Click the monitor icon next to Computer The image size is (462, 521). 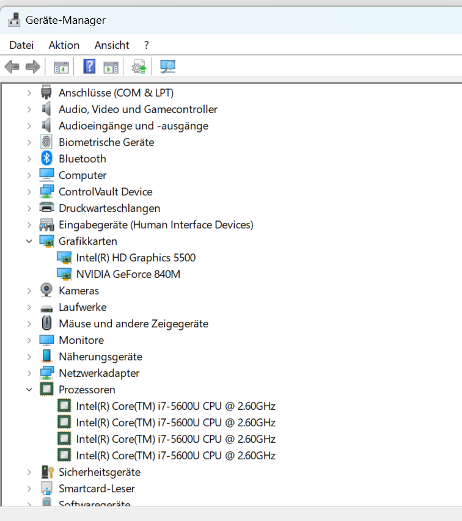(x=46, y=175)
